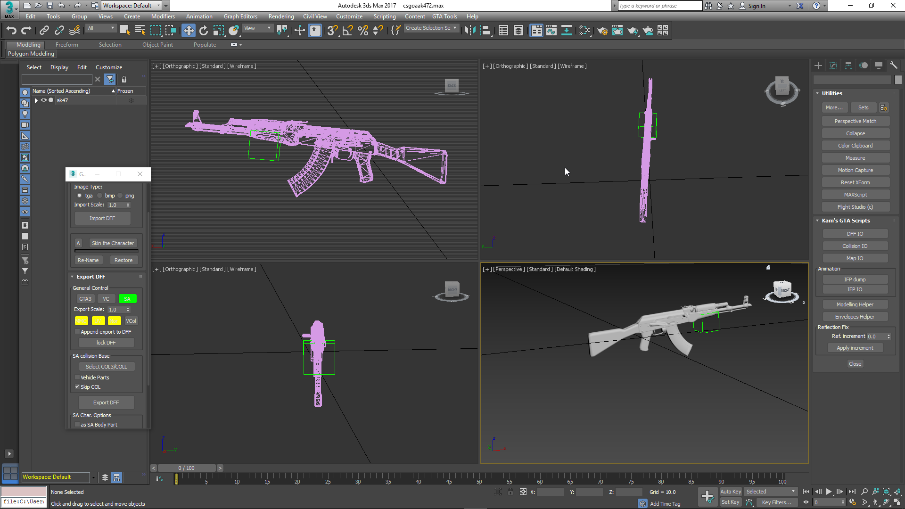Click the Play Animation button
The image size is (905, 509).
click(829, 492)
